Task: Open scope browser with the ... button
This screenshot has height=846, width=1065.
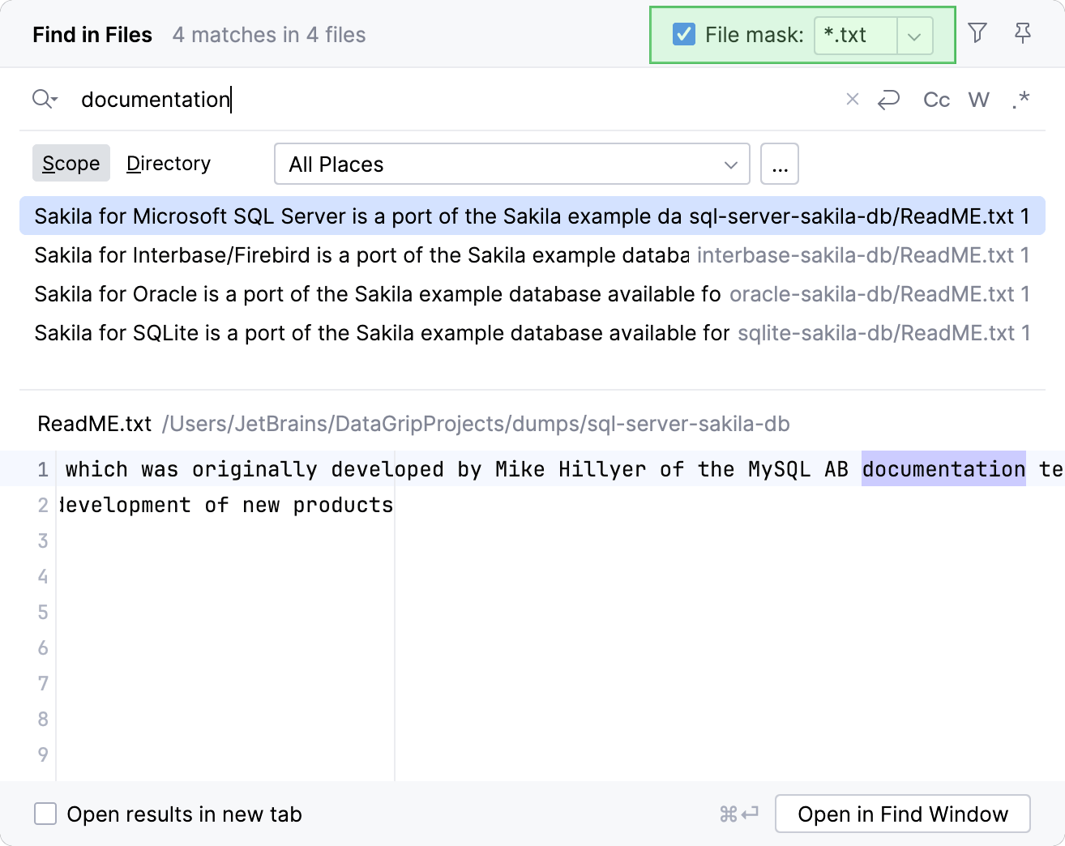Action: 779,164
